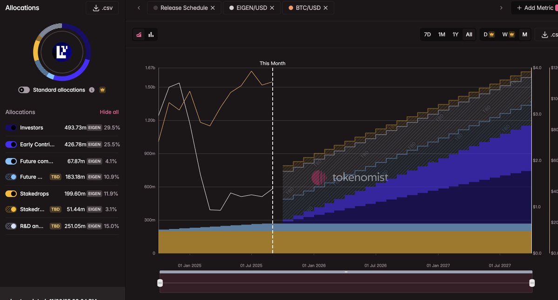This screenshot has width=558, height=300.
Task: Click the 11.9% share of Stakedrops
Action: coord(111,193)
